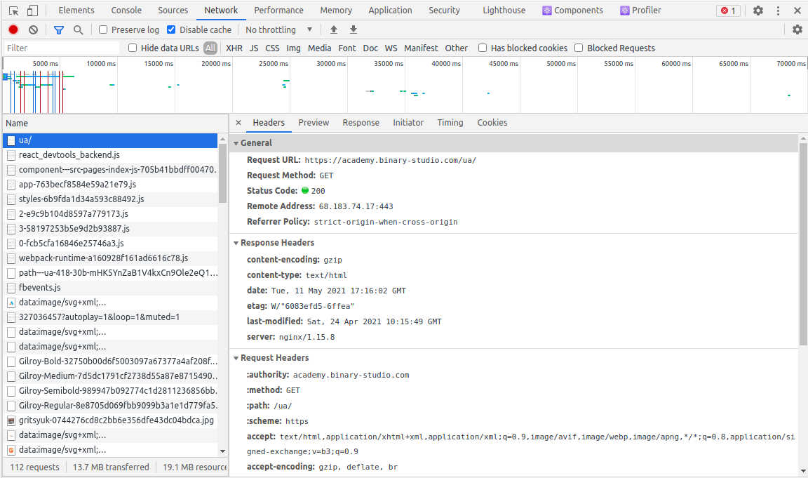Open the Cookies tab
808x478 pixels.
click(492, 123)
